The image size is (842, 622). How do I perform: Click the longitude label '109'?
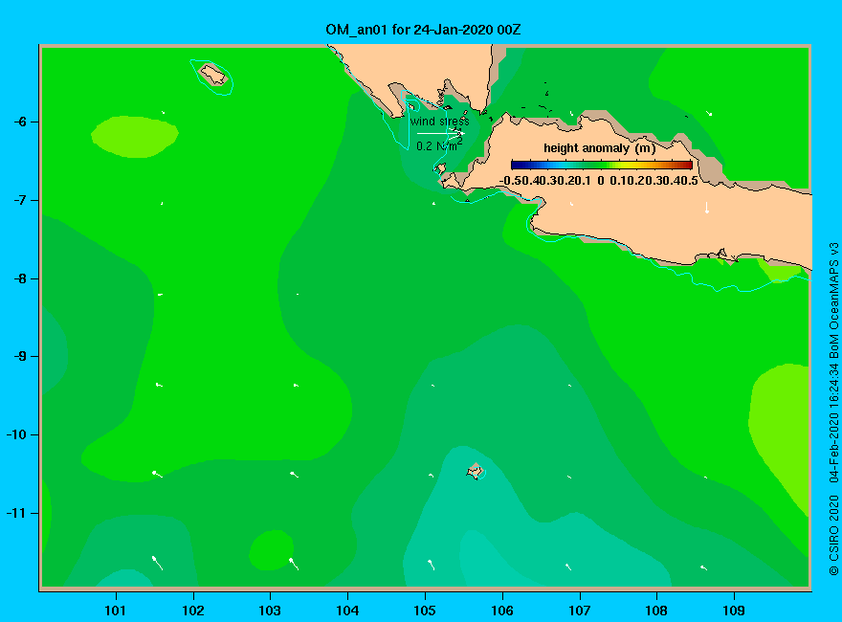pyautogui.click(x=734, y=611)
